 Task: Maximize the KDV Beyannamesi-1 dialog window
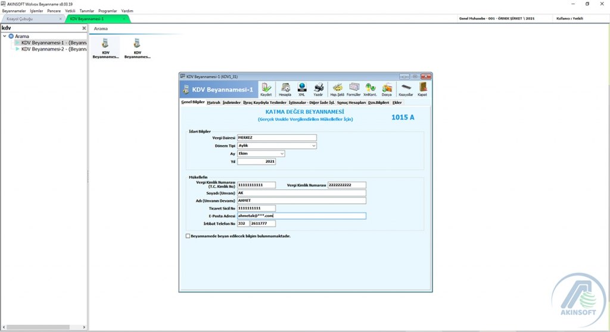(415, 76)
